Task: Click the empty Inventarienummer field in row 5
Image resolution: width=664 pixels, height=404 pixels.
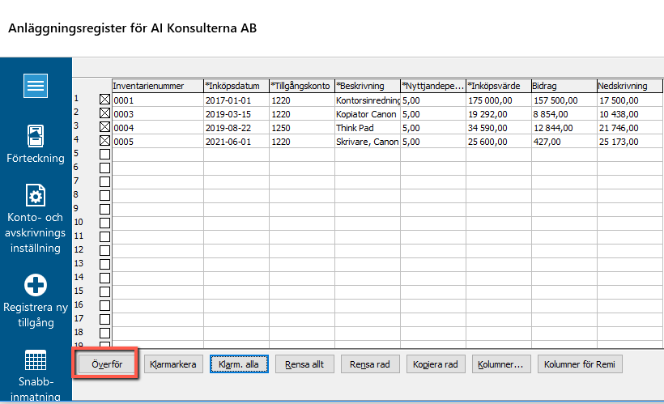Action: tap(158, 155)
